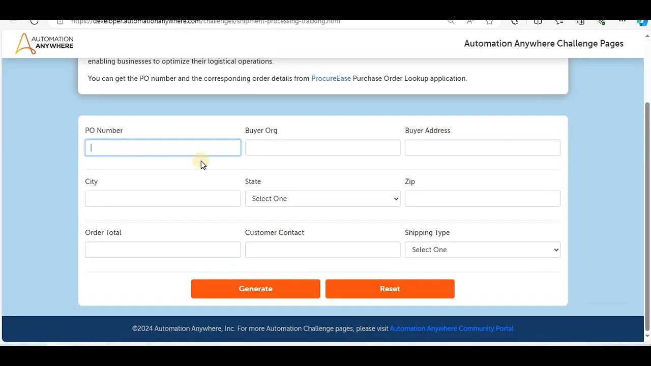Click the 'State' label
This screenshot has width=651, height=366.
253,181
